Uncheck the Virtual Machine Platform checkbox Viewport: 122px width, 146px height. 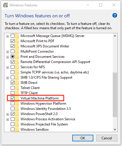point(12,98)
